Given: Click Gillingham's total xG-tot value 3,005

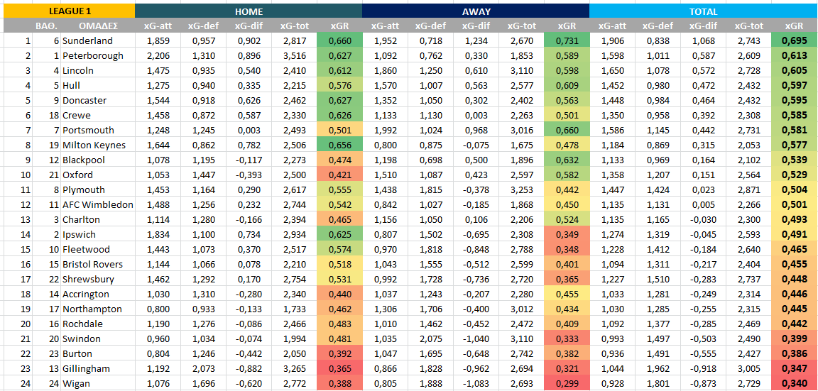Looking at the screenshot, I should click(748, 368).
